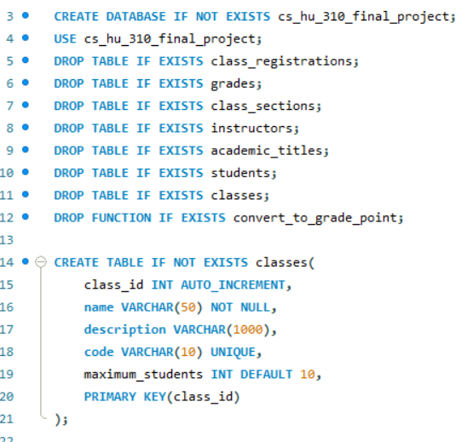Click the class_registrations table name
The height and width of the screenshot is (442, 473).
click(x=281, y=62)
